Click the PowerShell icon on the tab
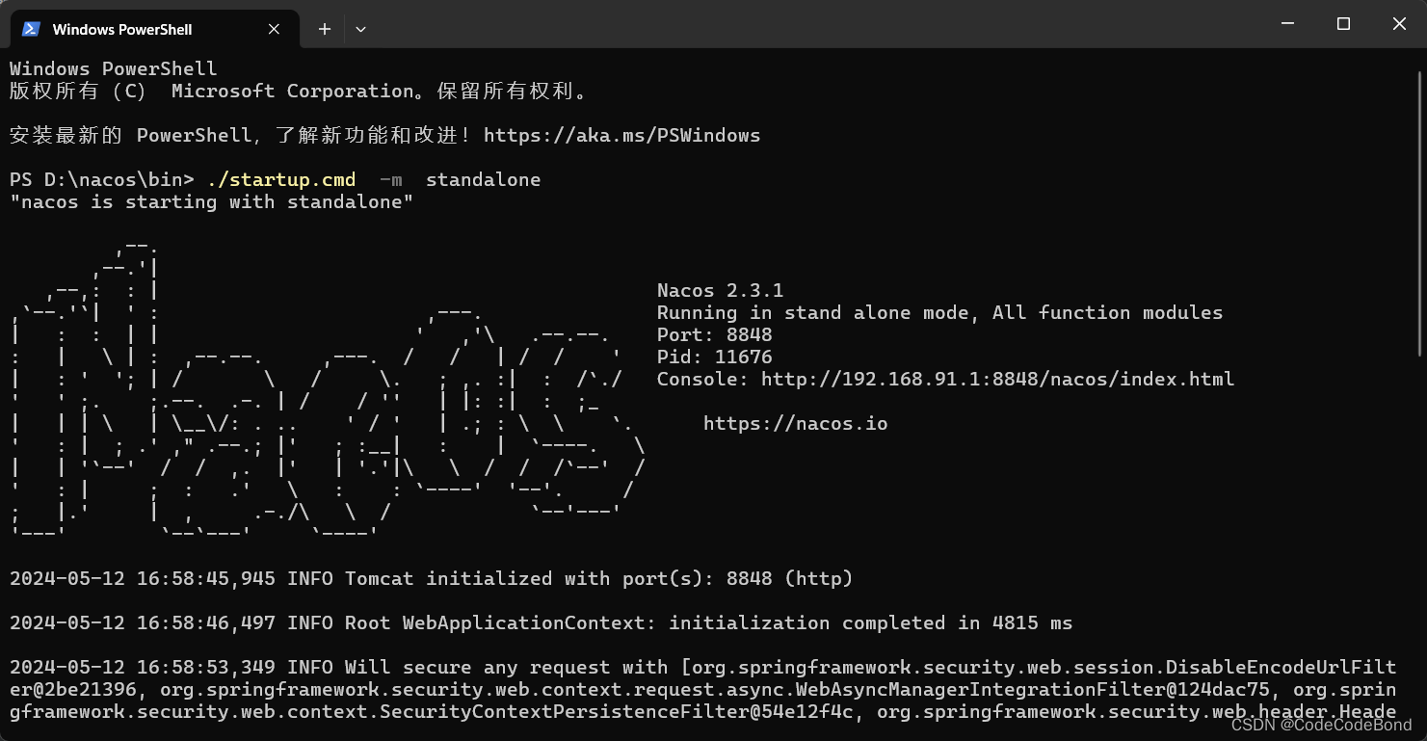Screen dimensions: 1427x741 click(30, 29)
